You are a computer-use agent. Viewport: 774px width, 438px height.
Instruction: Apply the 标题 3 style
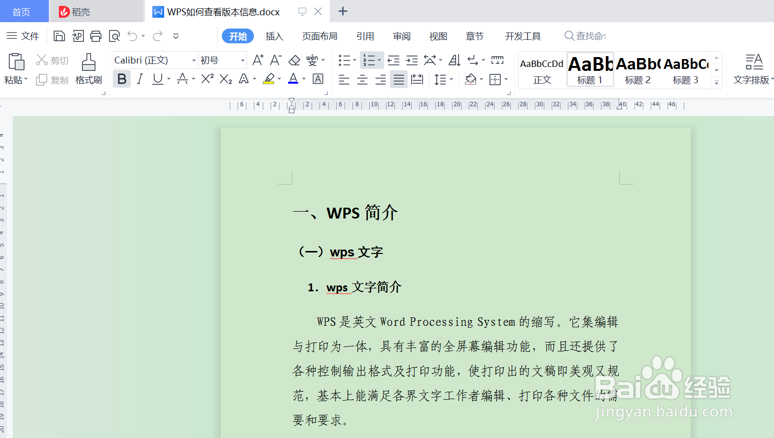coord(686,70)
